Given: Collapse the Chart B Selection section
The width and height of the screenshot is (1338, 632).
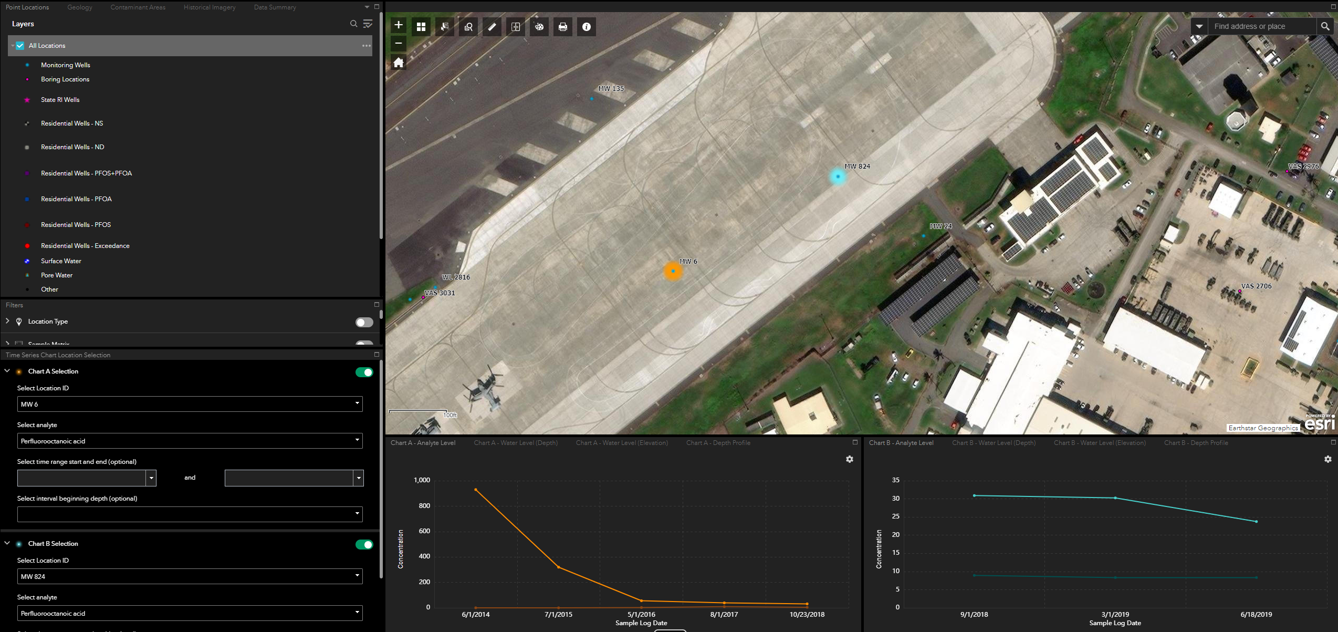Looking at the screenshot, I should (x=7, y=543).
